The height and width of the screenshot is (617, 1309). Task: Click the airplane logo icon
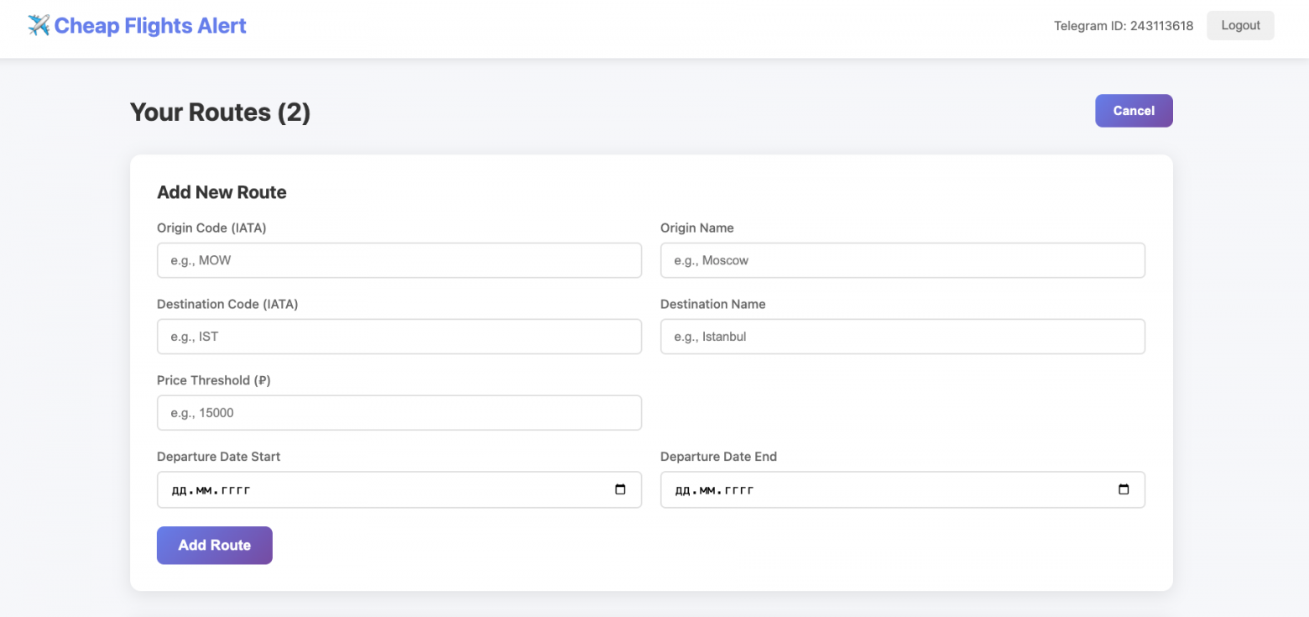pos(39,25)
